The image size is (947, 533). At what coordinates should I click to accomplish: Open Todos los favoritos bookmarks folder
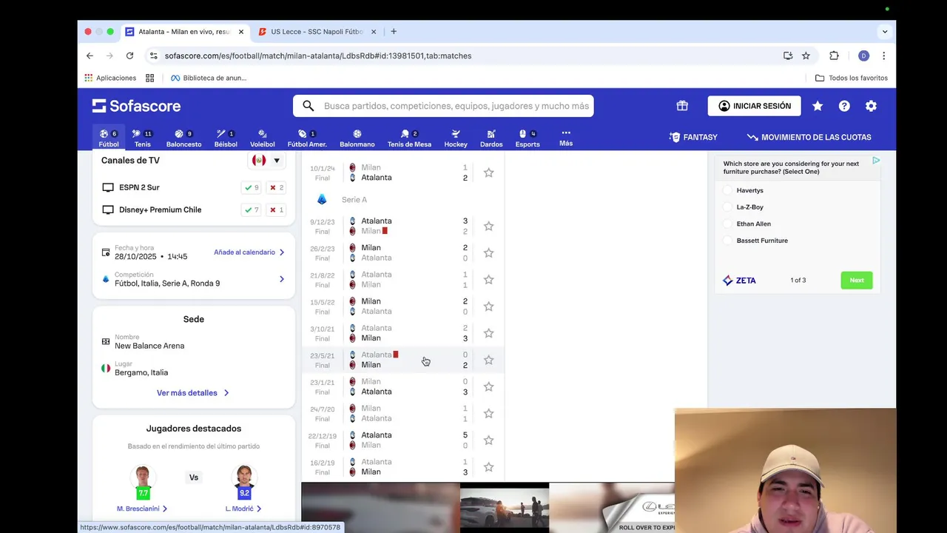(851, 78)
